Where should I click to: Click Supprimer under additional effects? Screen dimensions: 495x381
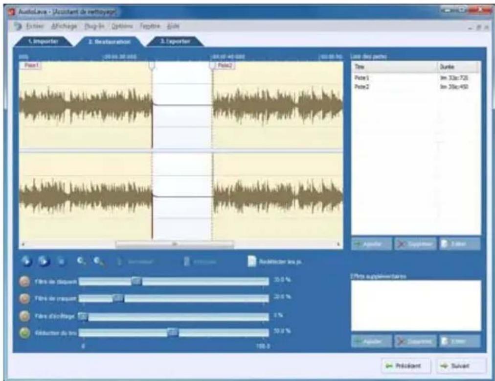(415, 341)
